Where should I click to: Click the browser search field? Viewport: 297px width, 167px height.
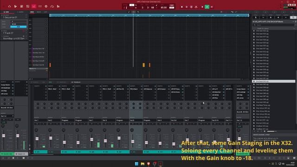tap(273, 25)
